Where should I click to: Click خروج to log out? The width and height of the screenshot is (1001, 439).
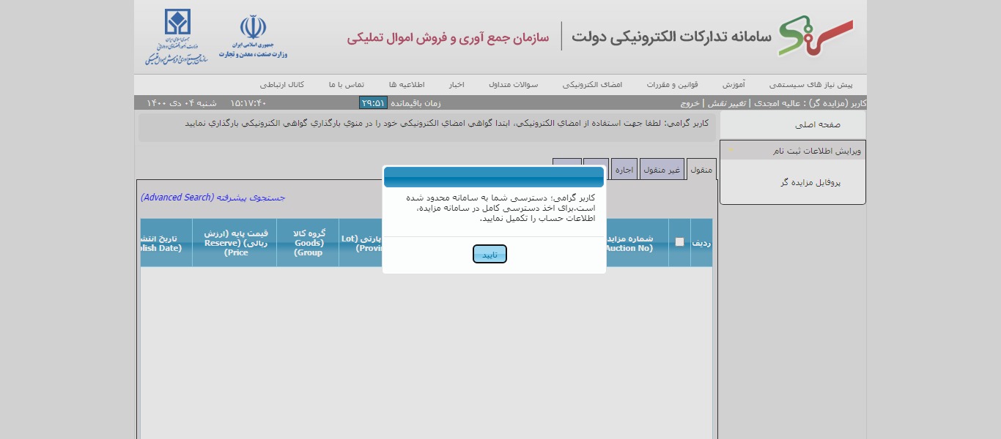pos(690,103)
